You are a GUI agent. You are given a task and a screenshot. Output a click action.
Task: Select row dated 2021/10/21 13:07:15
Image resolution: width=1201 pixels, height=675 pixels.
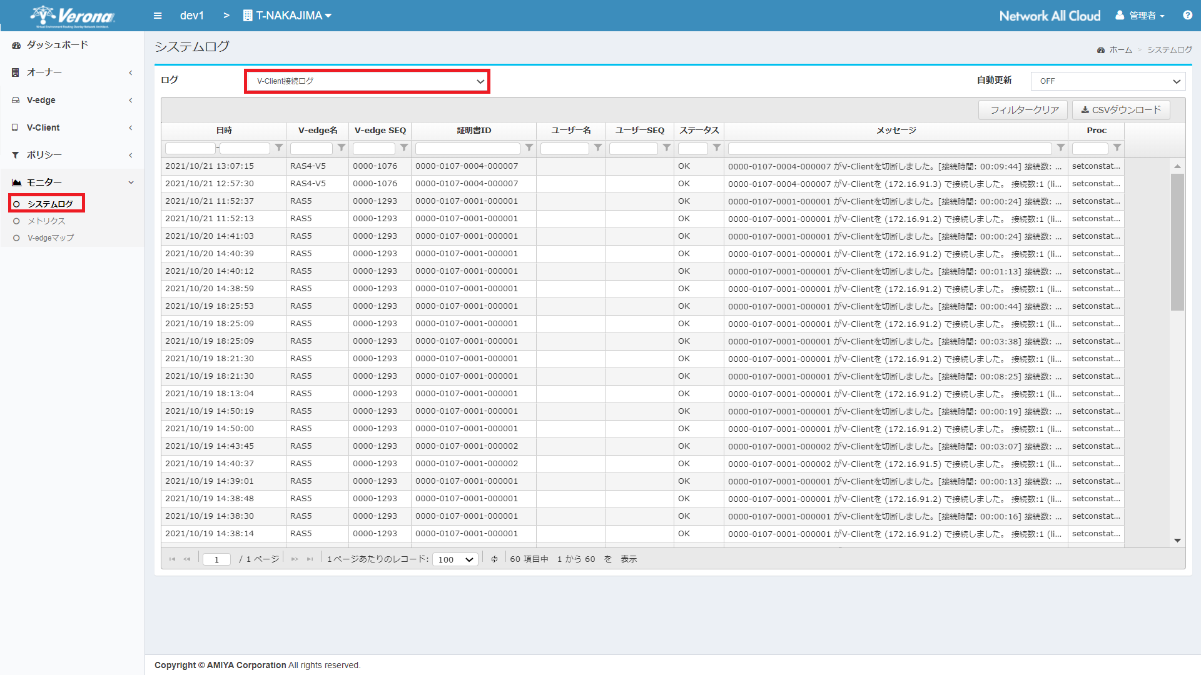[x=643, y=166]
